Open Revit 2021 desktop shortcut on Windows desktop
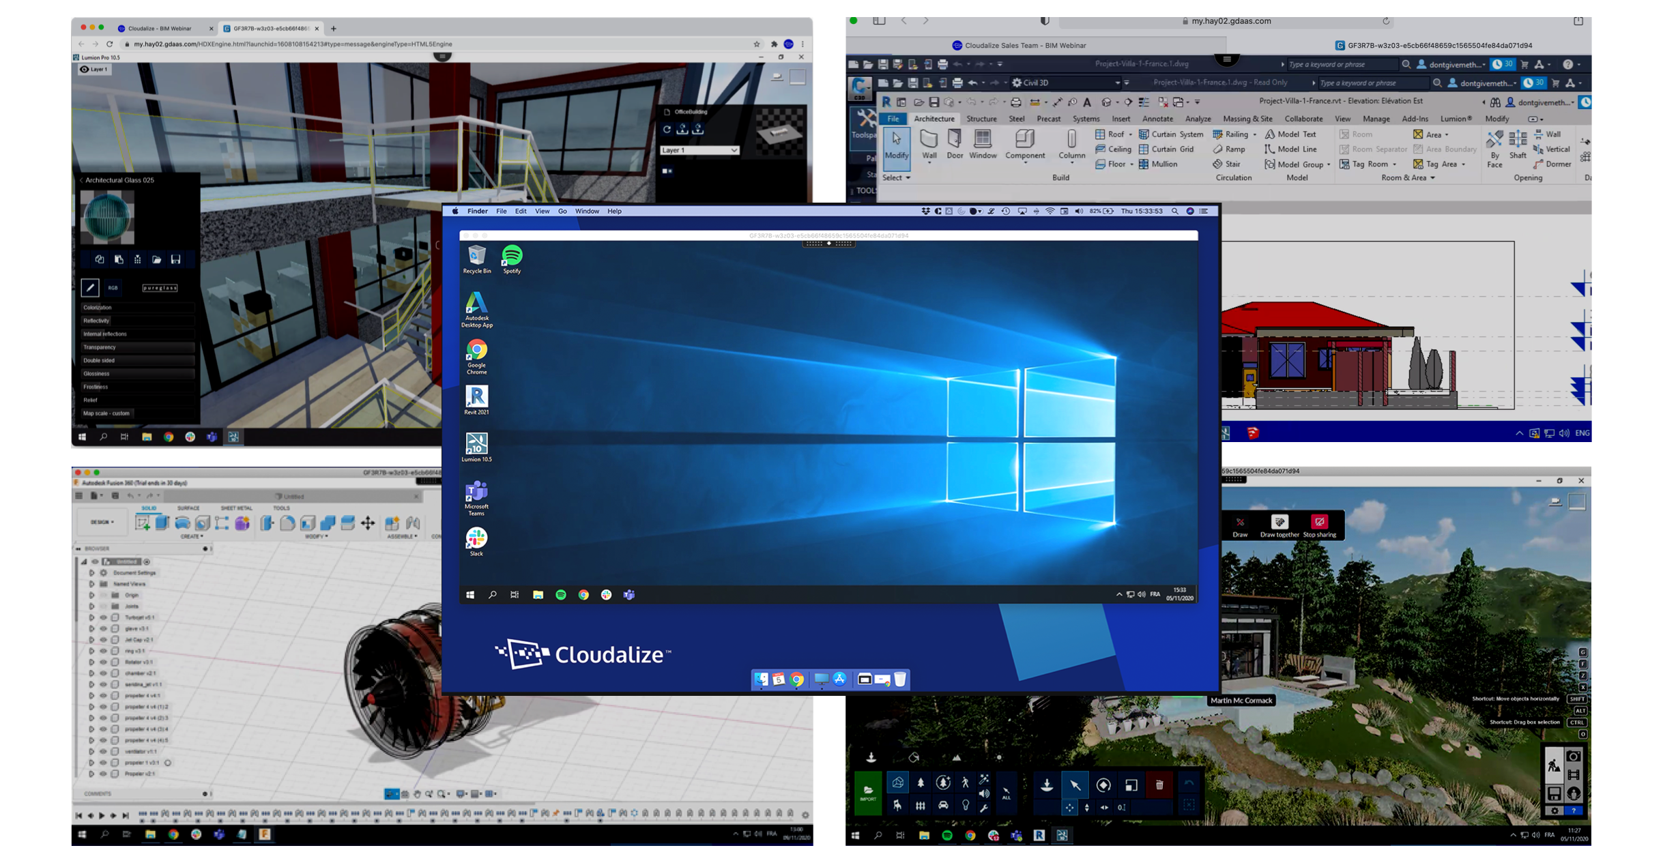The height and width of the screenshot is (863, 1663). 476,400
